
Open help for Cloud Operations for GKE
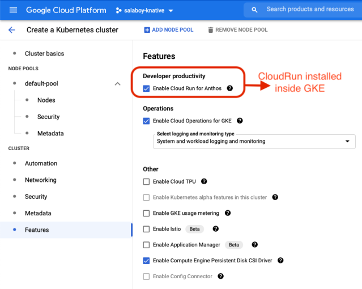(240, 121)
